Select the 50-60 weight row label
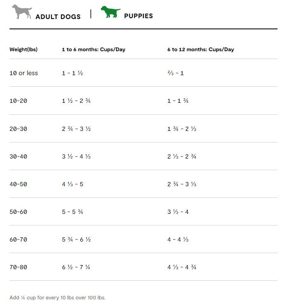The width and height of the screenshot is (294, 301). point(18,212)
